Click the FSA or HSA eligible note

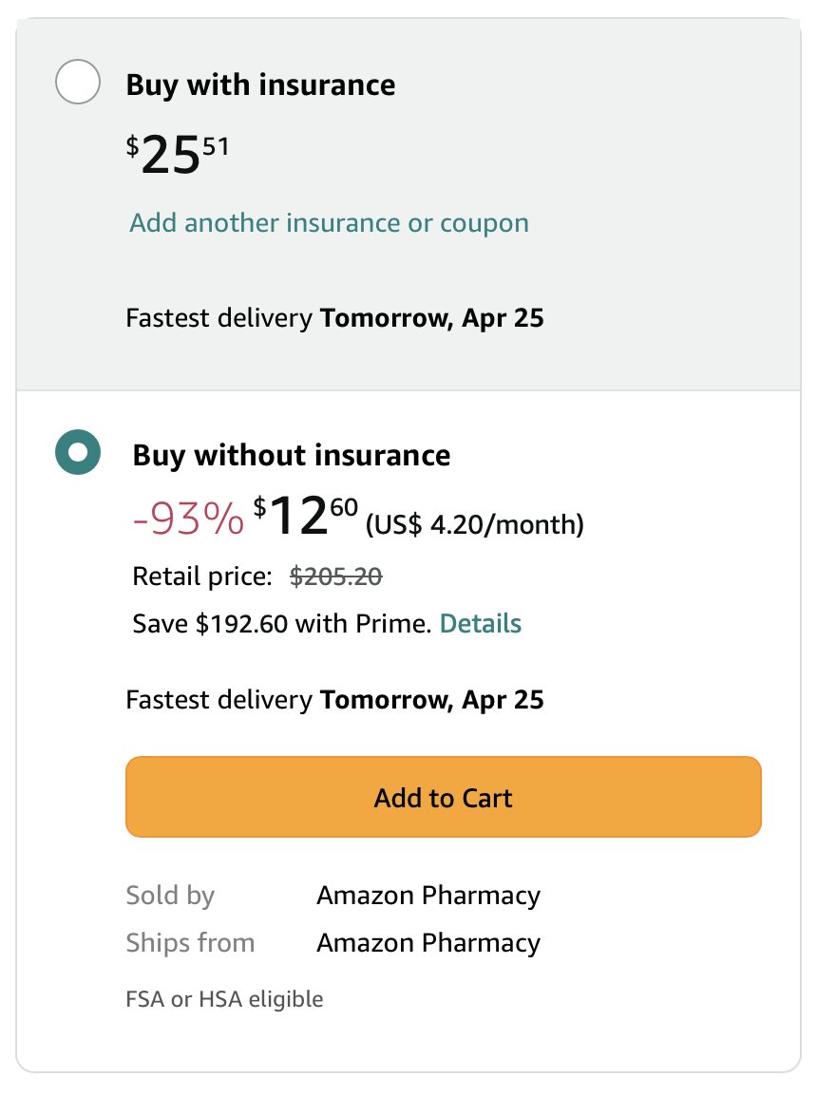[x=224, y=999]
